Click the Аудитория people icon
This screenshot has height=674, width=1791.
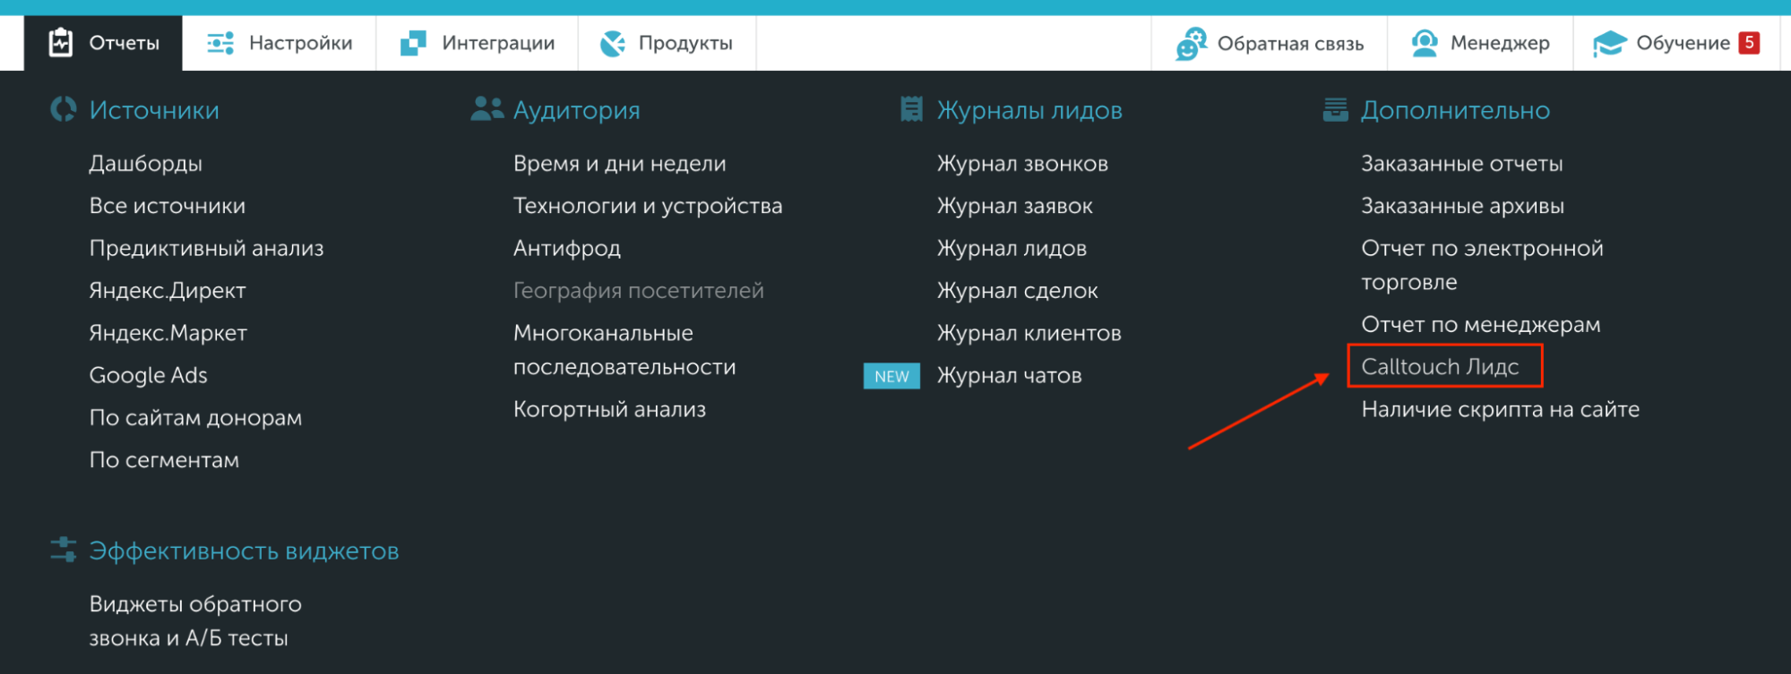coord(487,108)
